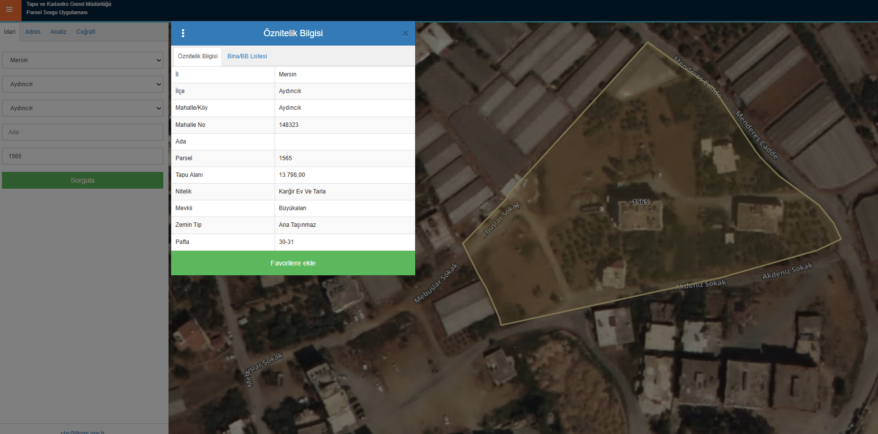The height and width of the screenshot is (434, 878).
Task: Open the hamburger menu in the header
Action: click(9, 10)
